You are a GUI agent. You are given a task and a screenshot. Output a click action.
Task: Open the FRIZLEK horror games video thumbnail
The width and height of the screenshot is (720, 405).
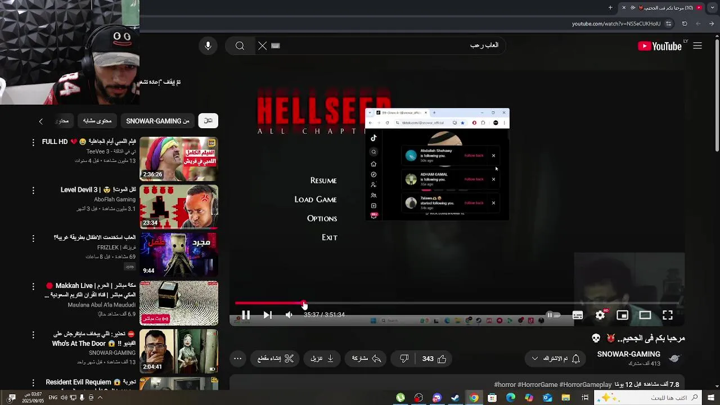click(179, 255)
